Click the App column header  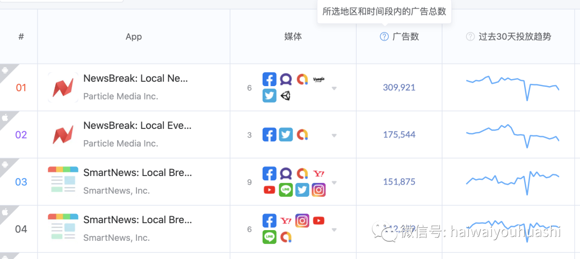click(x=134, y=37)
